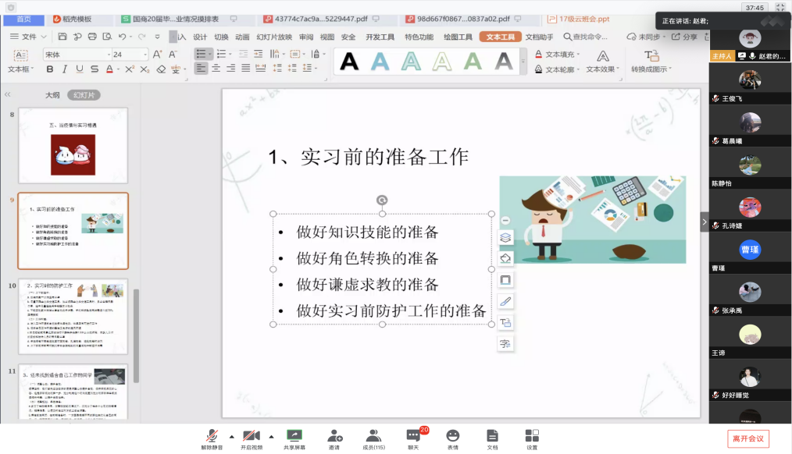Open the meeting settings icon
Screen dimensions: 792x454
[532, 438]
